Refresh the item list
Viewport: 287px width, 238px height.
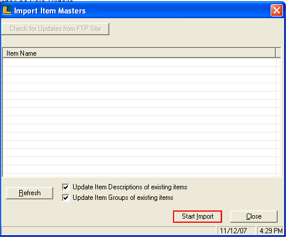click(x=29, y=193)
